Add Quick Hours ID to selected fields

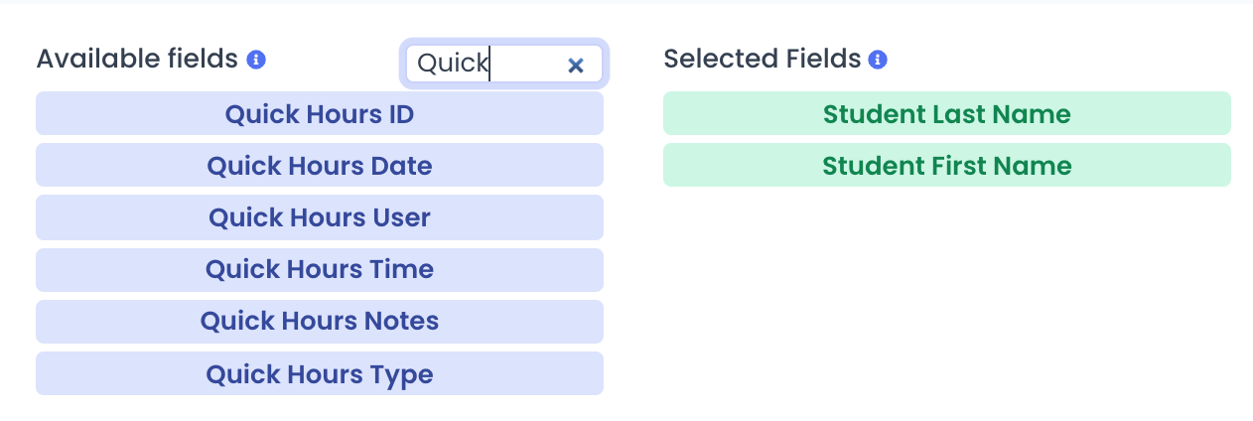[x=320, y=113]
